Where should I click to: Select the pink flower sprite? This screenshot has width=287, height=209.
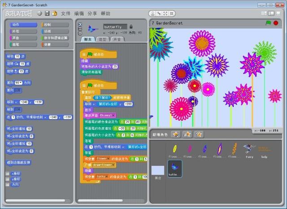pos(189,151)
